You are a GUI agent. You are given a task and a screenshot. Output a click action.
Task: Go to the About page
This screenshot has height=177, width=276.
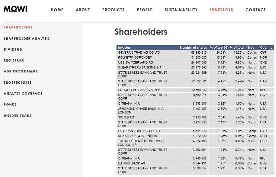coord(83,10)
